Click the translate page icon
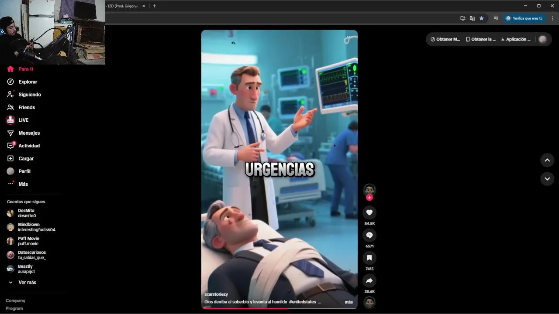 tap(472, 18)
